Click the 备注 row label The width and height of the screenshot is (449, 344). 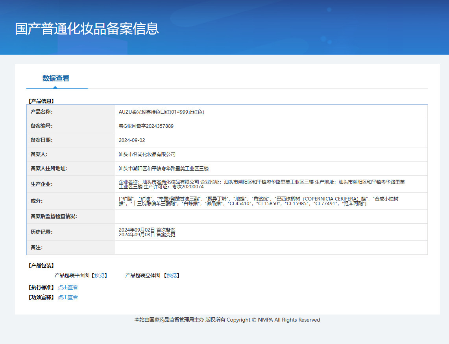[37, 248]
